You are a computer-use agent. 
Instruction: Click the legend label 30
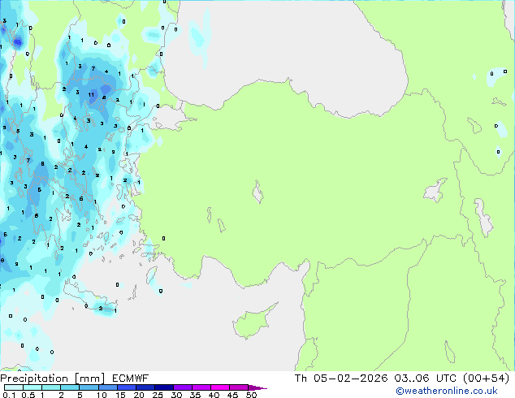pos(176,395)
